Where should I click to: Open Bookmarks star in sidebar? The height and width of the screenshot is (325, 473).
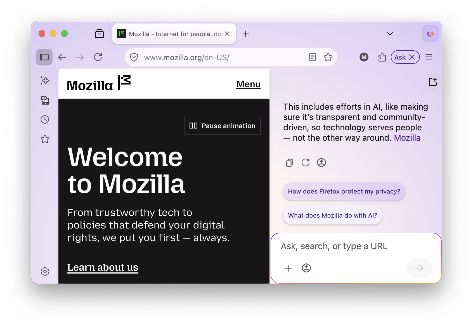coord(45,139)
